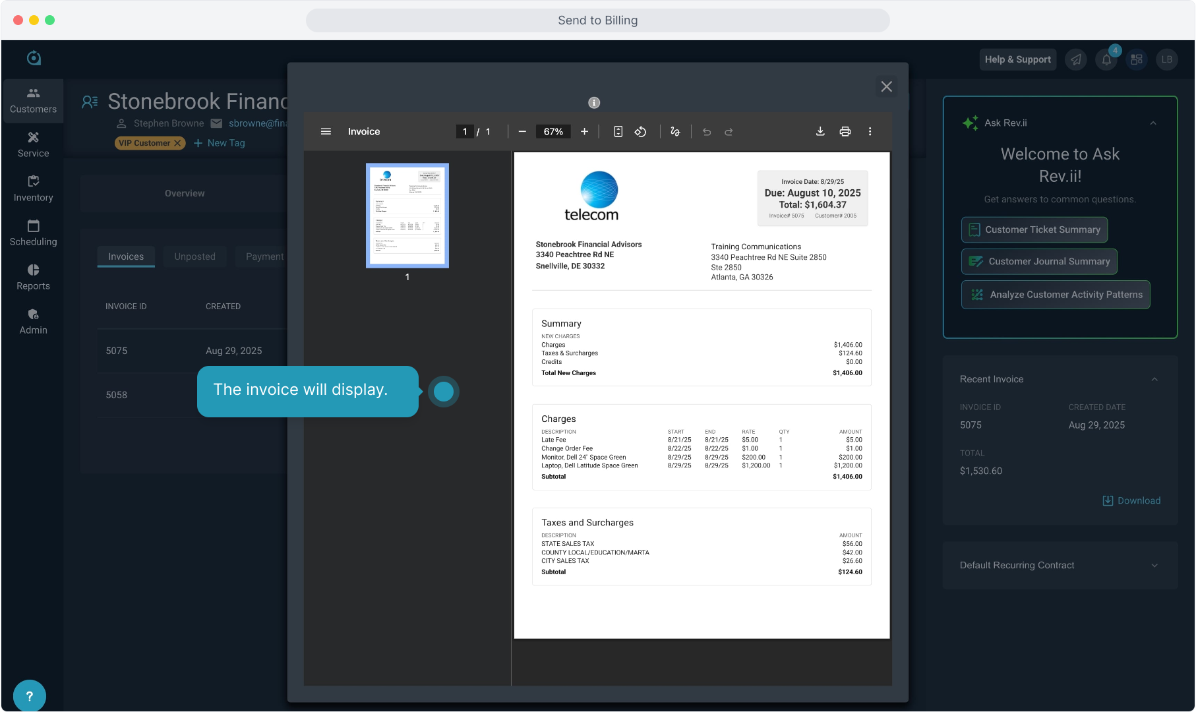Open the Overview tab
The height and width of the screenshot is (712, 1196).
(185, 193)
